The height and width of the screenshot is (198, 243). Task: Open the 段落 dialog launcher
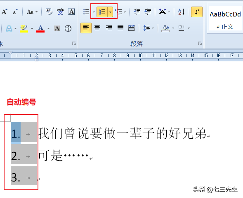pyautogui.click(x=200, y=44)
